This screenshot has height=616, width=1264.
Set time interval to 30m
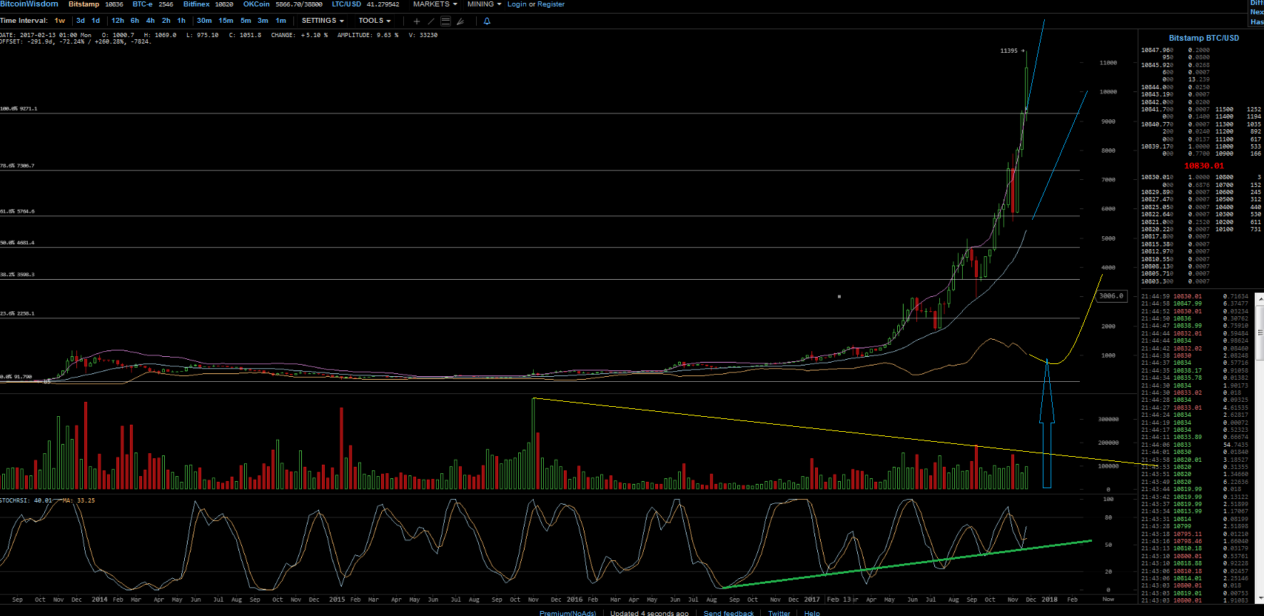[204, 21]
